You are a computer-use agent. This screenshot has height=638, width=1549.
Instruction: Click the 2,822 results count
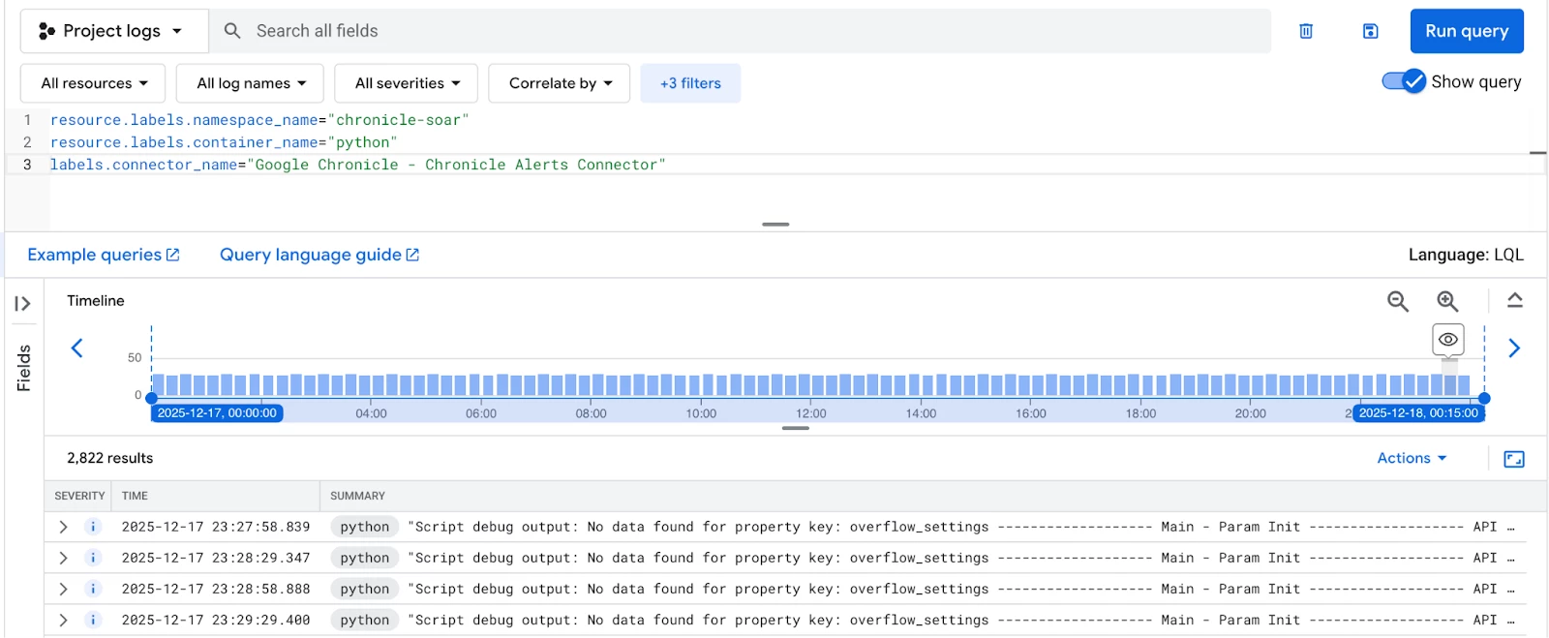click(x=109, y=458)
